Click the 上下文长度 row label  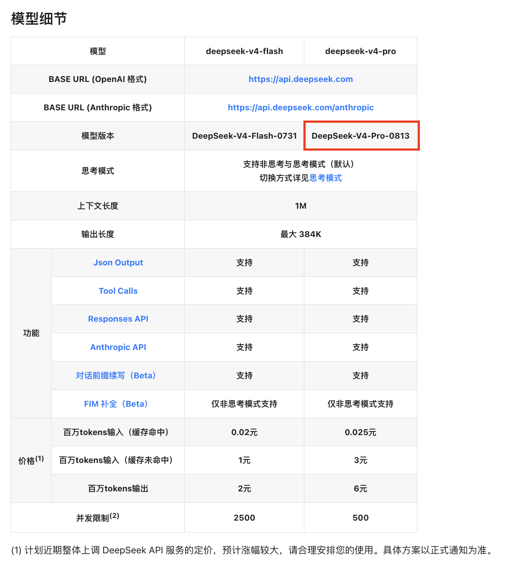(98, 206)
